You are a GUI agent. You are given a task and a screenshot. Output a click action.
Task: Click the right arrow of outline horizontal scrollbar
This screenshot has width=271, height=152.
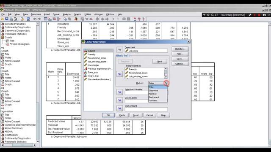(x=34, y=145)
